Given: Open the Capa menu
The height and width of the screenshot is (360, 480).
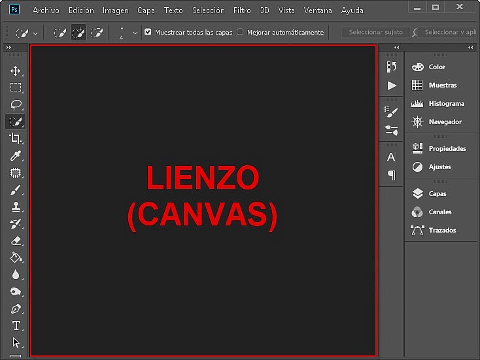Looking at the screenshot, I should (146, 10).
